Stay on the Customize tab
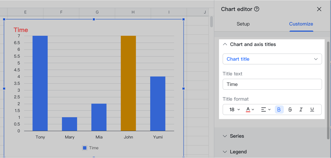This screenshot has height=158, width=331. 301,24
